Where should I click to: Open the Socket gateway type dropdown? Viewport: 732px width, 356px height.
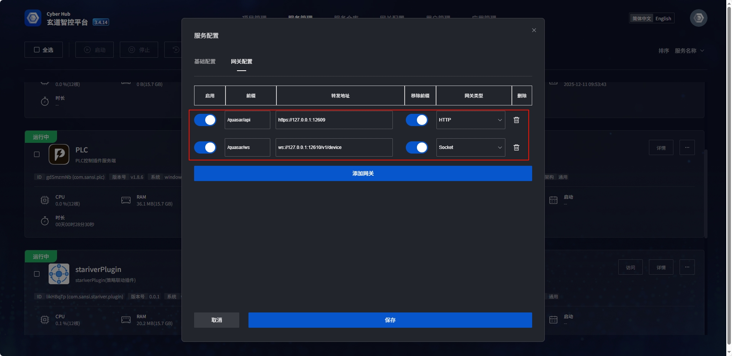pos(470,147)
